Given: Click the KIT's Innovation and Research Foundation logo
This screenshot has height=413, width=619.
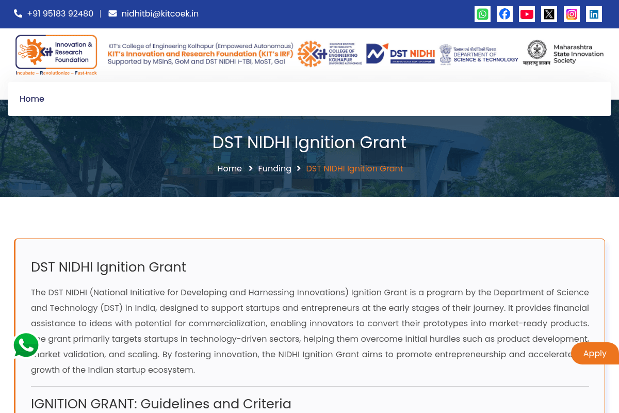Looking at the screenshot, I should (56, 54).
